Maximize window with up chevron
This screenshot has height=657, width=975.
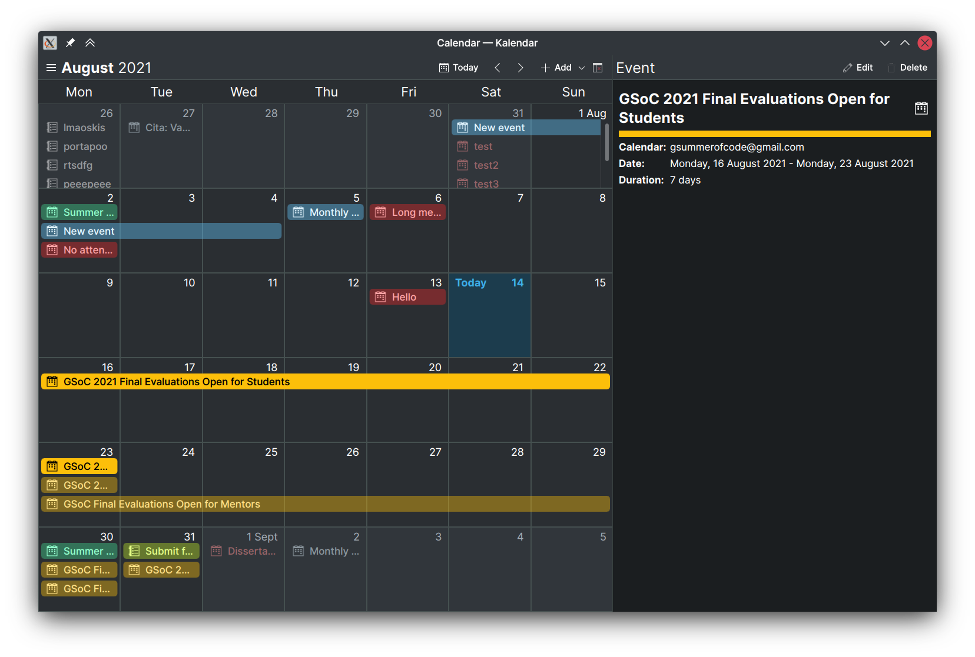(905, 43)
